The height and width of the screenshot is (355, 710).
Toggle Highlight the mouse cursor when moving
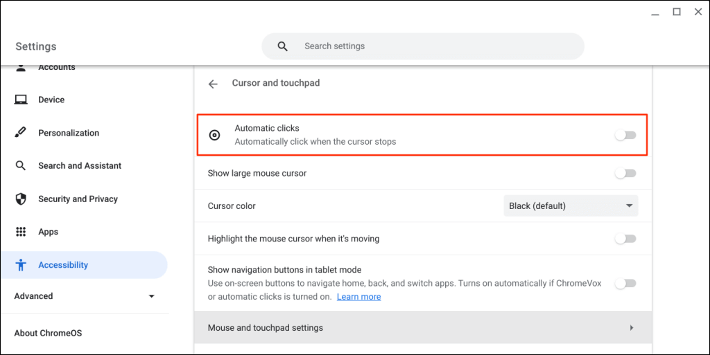625,239
